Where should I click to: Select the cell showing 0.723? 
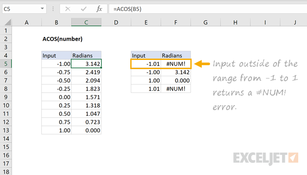pos(86,122)
